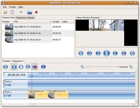Click scroll down arrow on timeline scrollbar

coord(136,102)
